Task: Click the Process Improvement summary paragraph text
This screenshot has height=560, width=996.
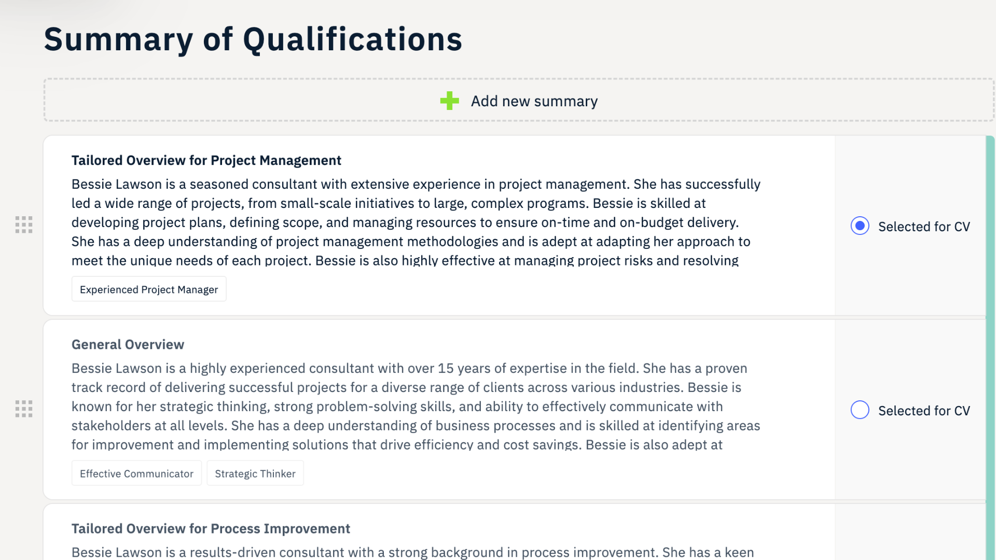Action: [413, 552]
